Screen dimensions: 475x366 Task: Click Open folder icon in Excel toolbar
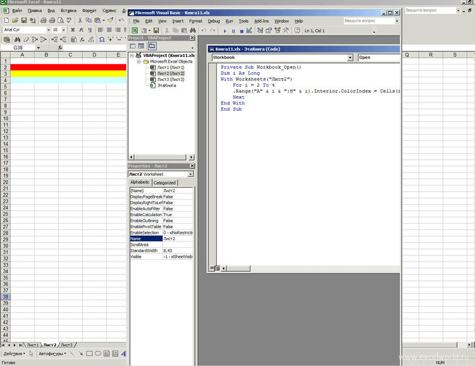point(15,20)
